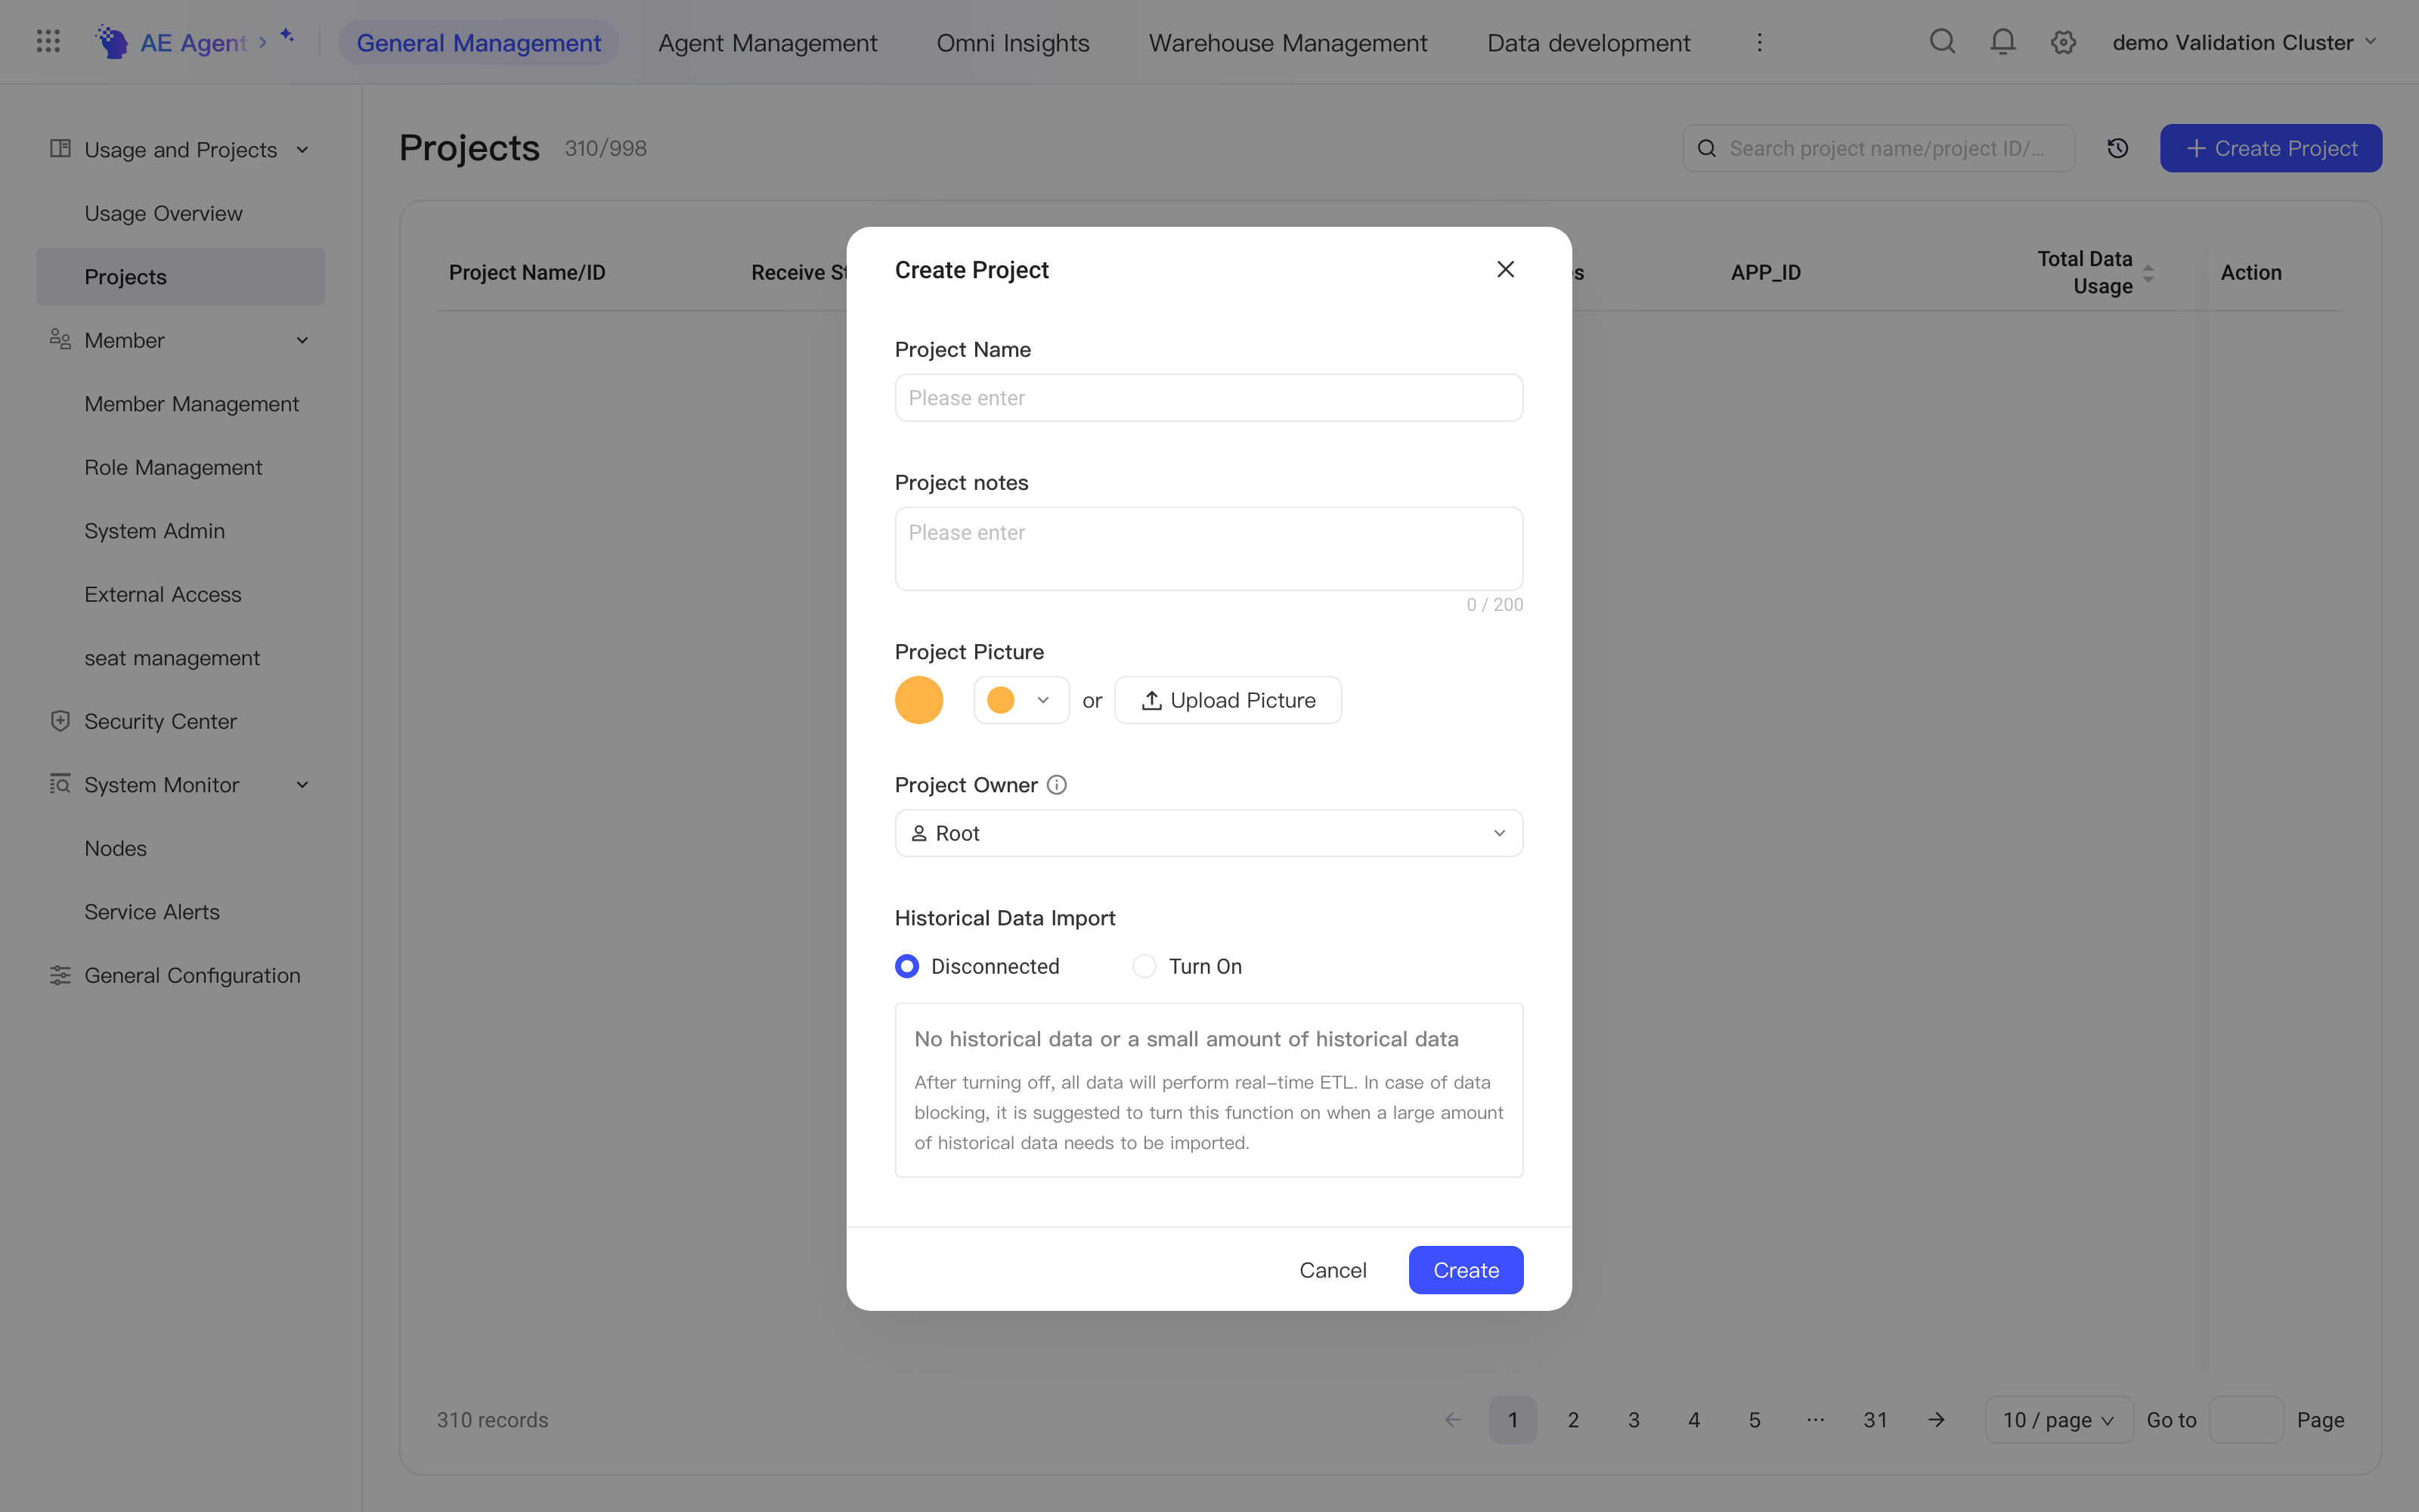Click the General Configuration sliders icon
2419x1512 pixels.
click(x=60, y=975)
